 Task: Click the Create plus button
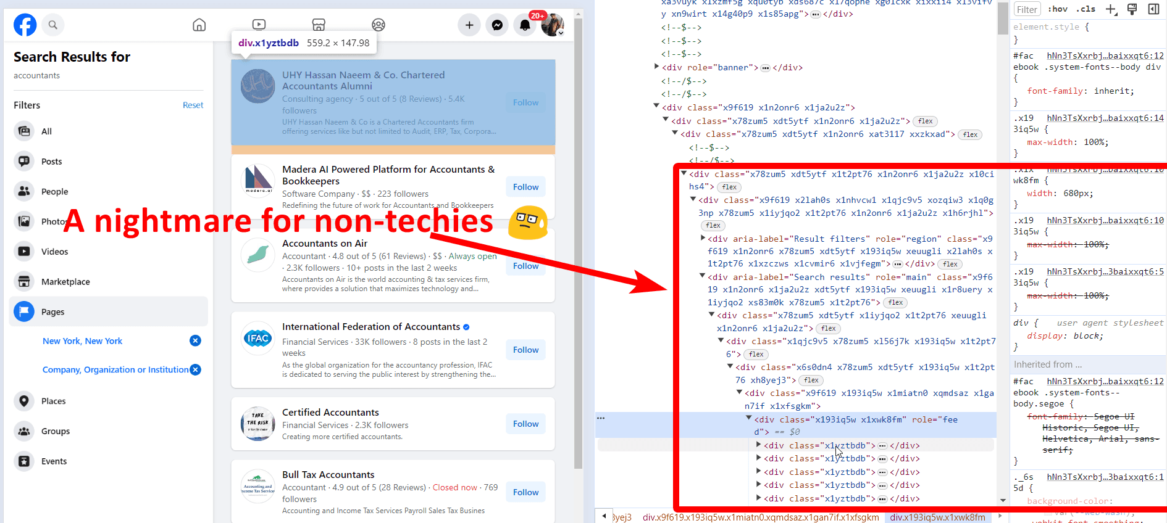(469, 25)
